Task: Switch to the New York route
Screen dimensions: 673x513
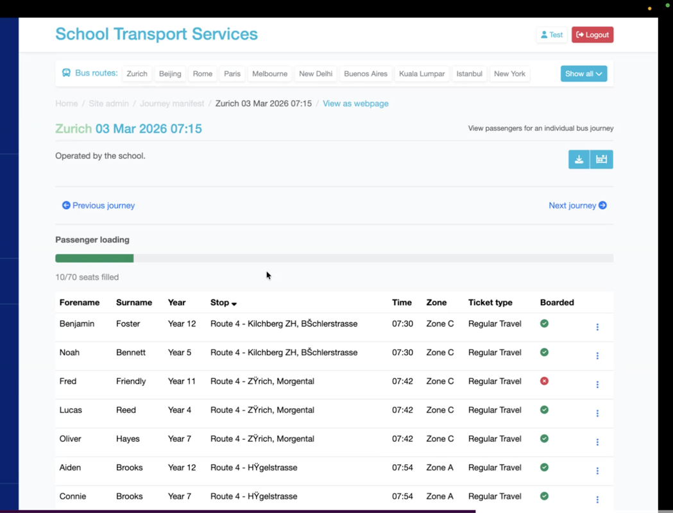Action: click(509, 73)
